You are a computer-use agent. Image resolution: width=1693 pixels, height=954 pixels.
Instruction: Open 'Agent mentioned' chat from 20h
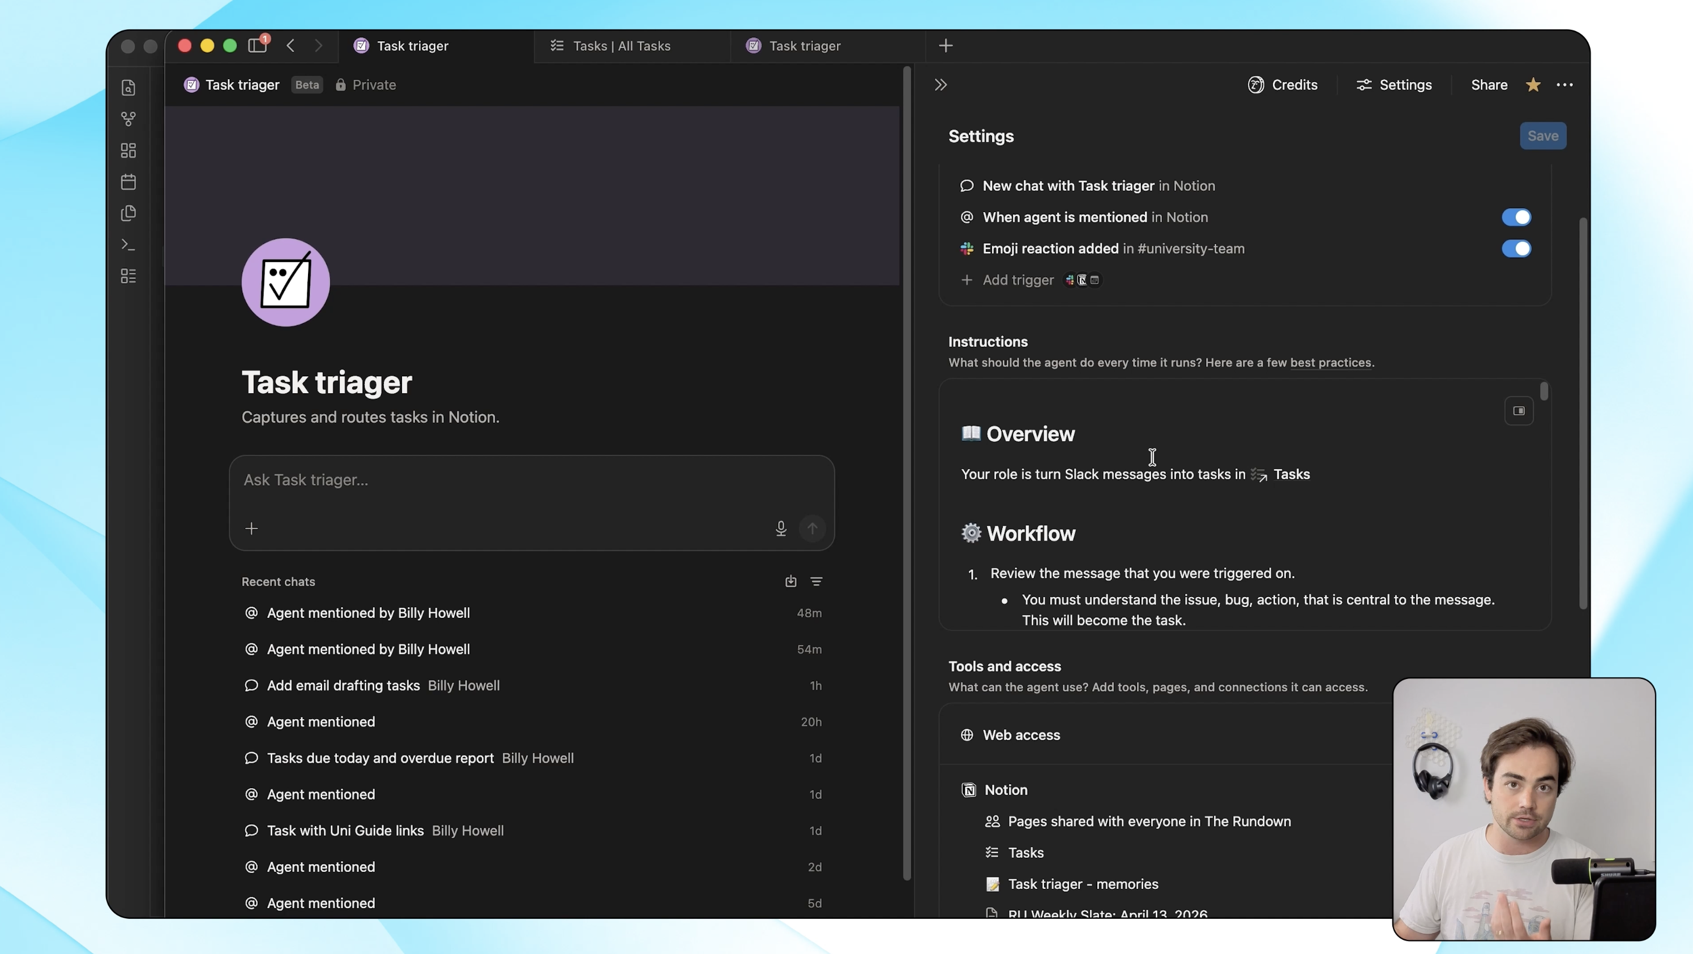click(532, 721)
